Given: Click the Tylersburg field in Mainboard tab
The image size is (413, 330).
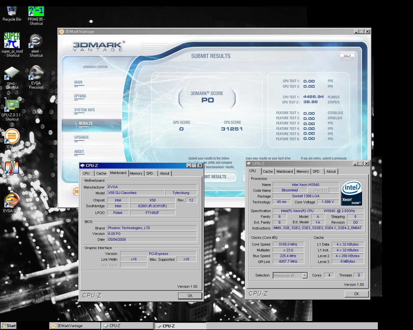Looking at the screenshot, I should click(181, 193).
